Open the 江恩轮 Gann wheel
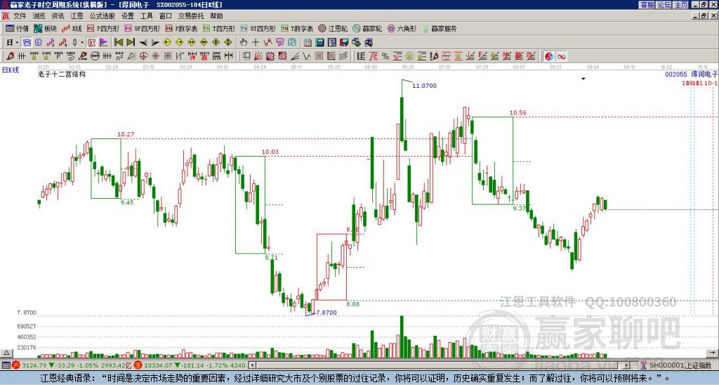Screen dimensions: 719x385 point(333,28)
